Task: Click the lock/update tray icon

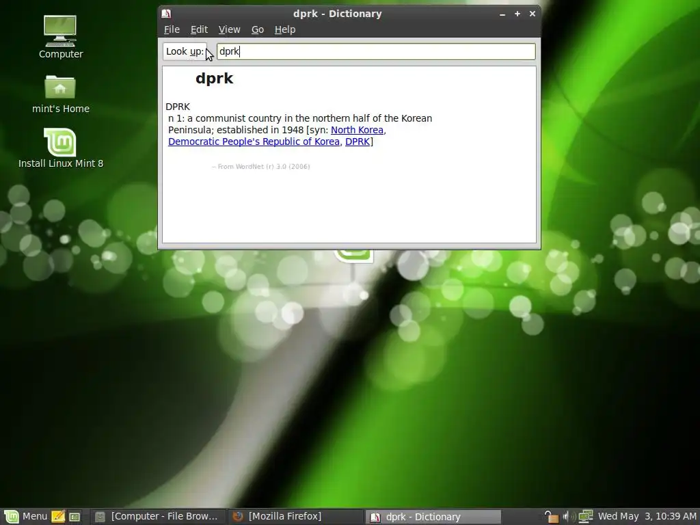Action: click(552, 517)
